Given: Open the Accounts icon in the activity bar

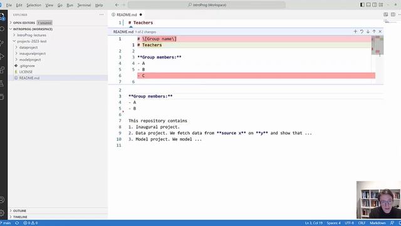Looking at the screenshot, I should [2, 200].
